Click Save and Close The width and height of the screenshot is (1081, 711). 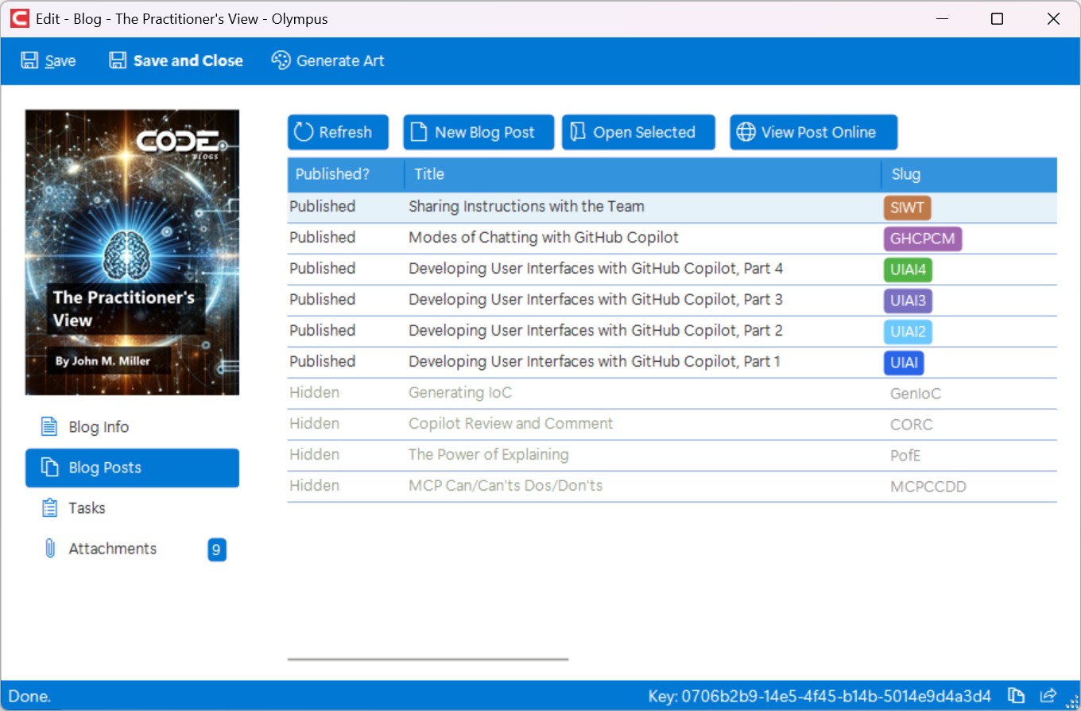coord(176,61)
